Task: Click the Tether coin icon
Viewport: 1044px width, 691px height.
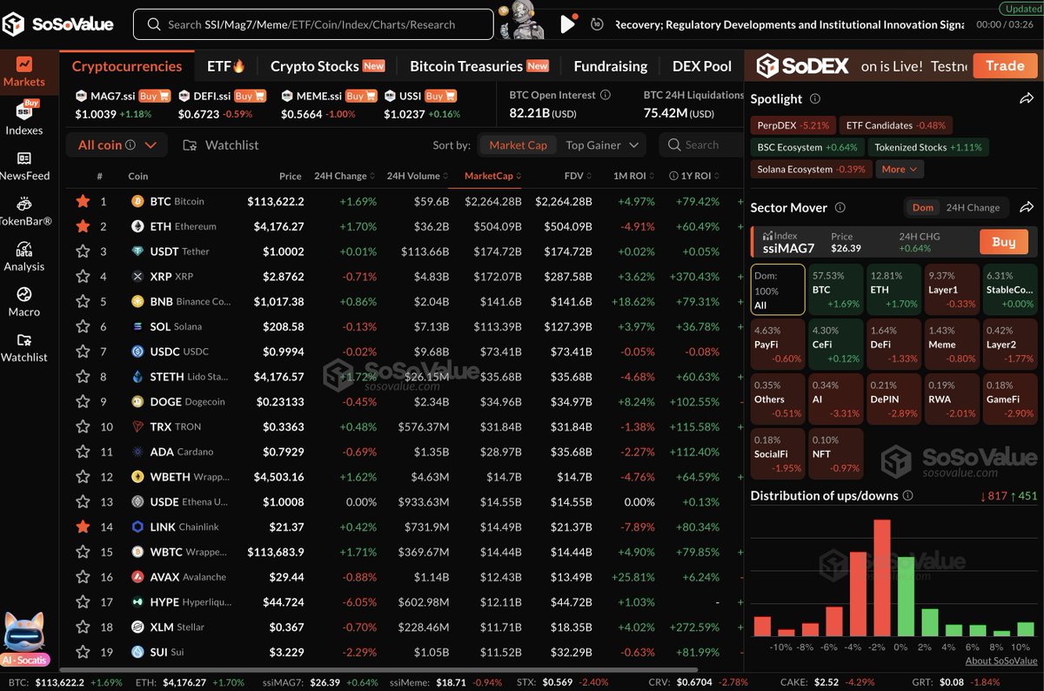Action: pos(137,252)
